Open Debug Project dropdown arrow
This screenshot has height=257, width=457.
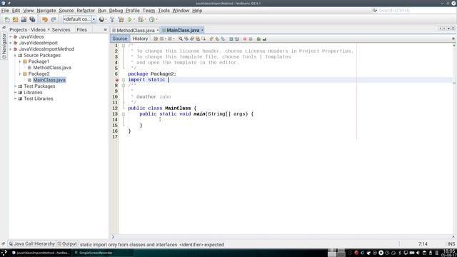145,19
